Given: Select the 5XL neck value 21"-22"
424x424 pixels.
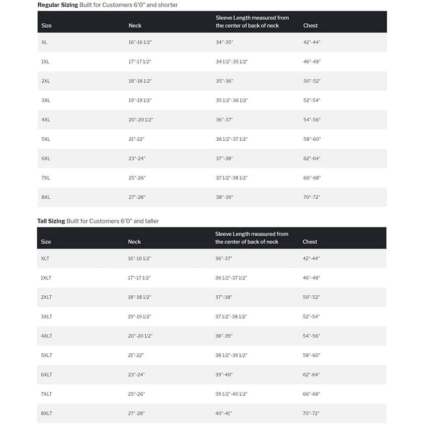Looking at the screenshot, I should tap(136, 139).
